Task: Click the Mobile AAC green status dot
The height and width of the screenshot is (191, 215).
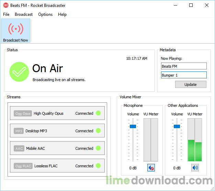Action: point(98,148)
